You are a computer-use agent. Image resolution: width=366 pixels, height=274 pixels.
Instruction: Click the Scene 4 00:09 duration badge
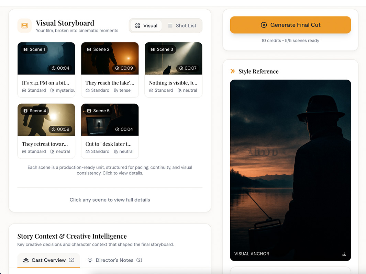tap(60, 129)
